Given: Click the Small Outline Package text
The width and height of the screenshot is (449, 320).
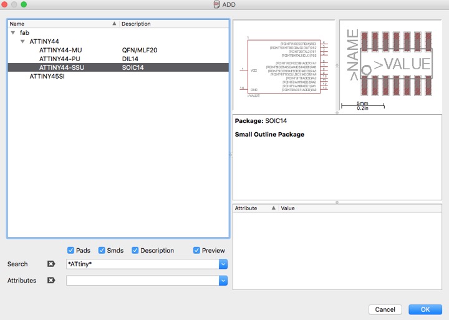Looking at the screenshot, I should [269, 134].
